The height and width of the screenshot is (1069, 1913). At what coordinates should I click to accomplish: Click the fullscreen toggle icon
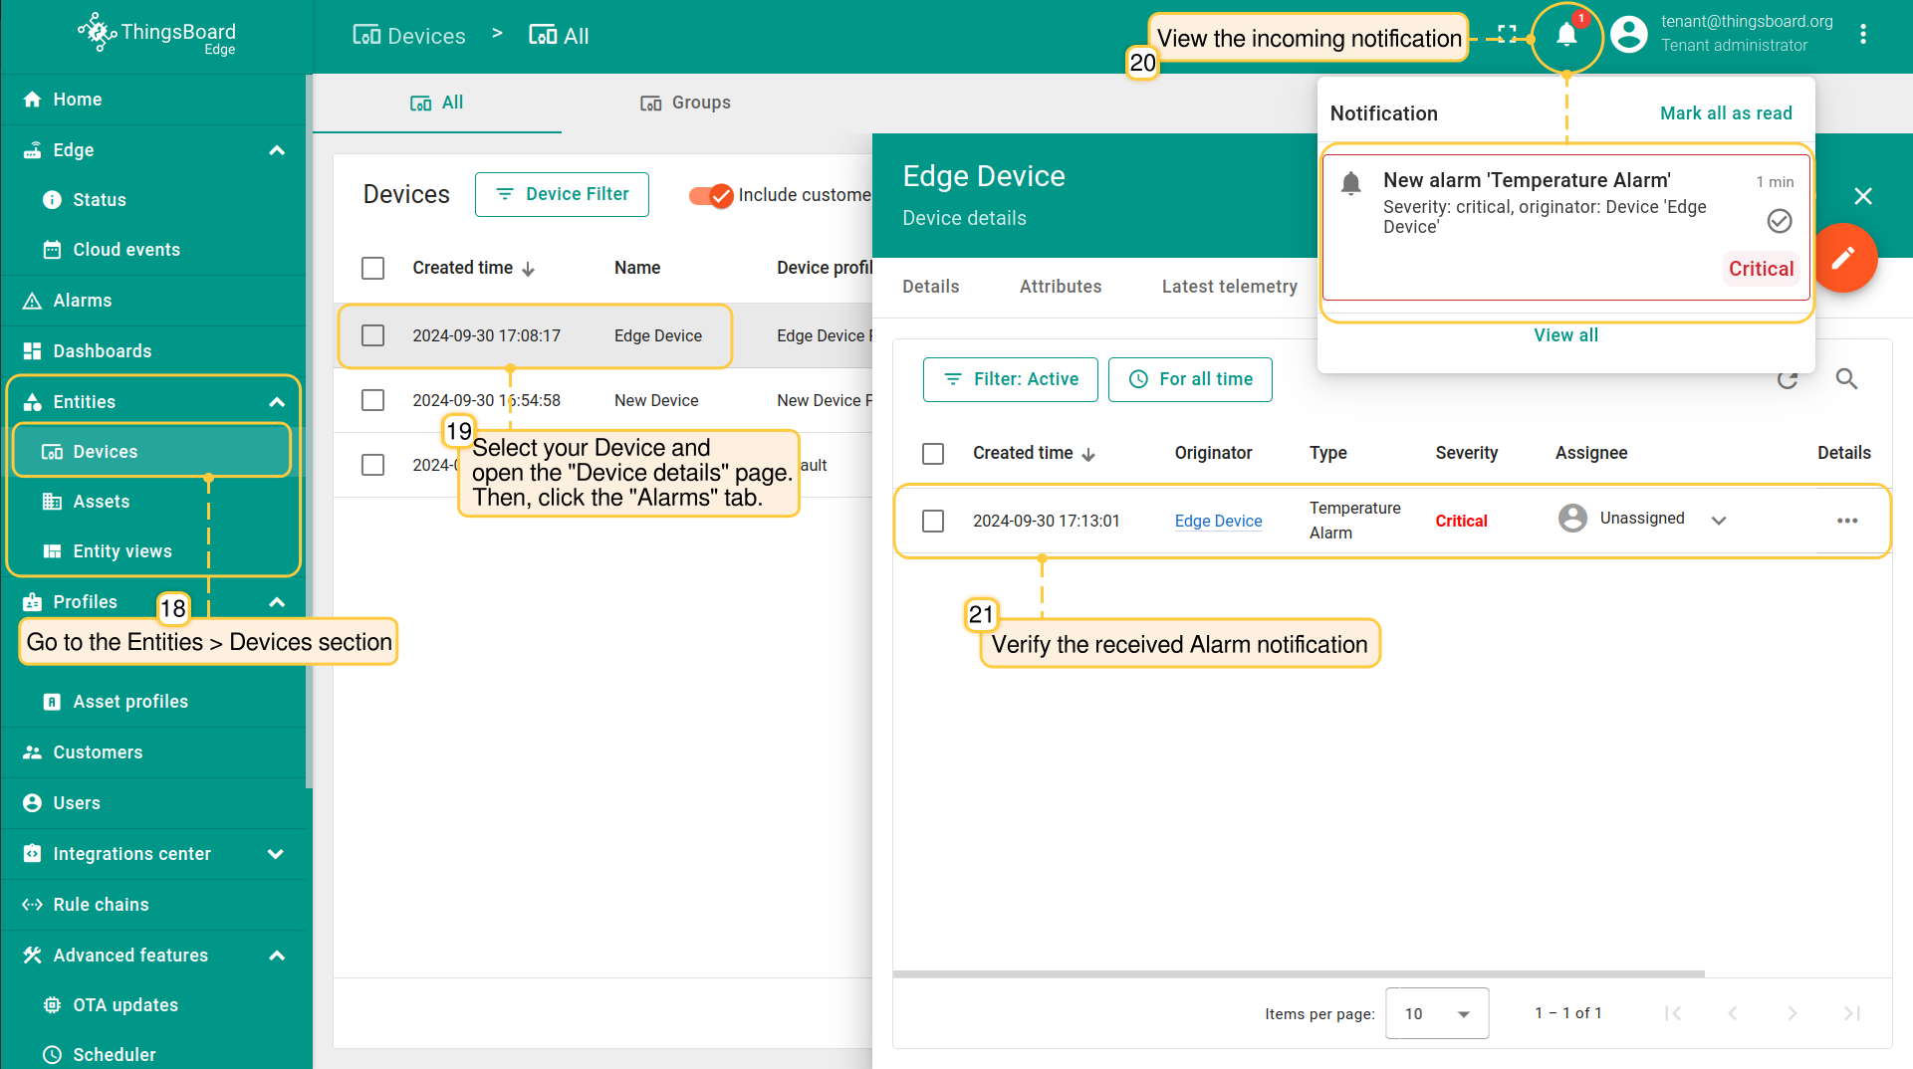[1508, 36]
